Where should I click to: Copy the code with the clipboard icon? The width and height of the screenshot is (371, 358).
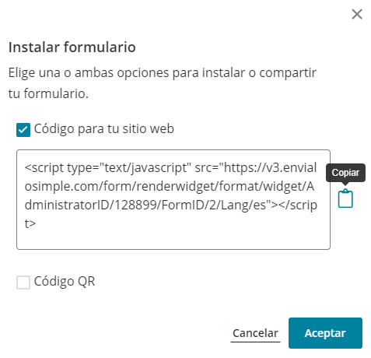pyautogui.click(x=345, y=198)
